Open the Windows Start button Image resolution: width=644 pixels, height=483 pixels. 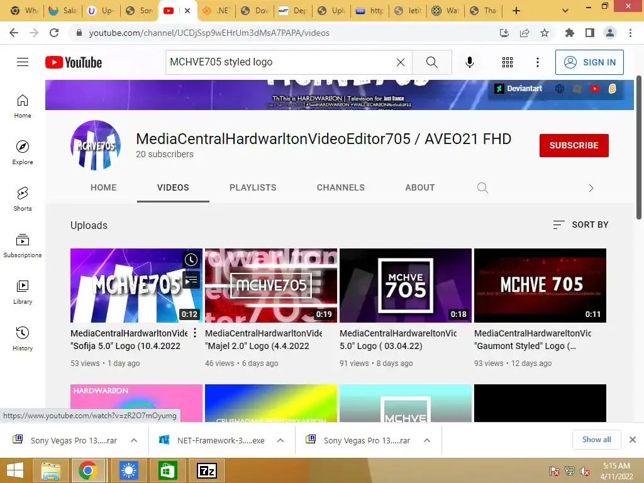click(15, 470)
